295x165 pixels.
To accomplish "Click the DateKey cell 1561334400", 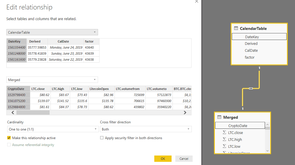I will coord(16,47).
